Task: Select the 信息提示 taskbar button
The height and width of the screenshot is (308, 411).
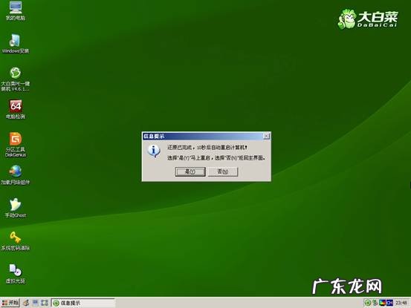Action: [82, 303]
